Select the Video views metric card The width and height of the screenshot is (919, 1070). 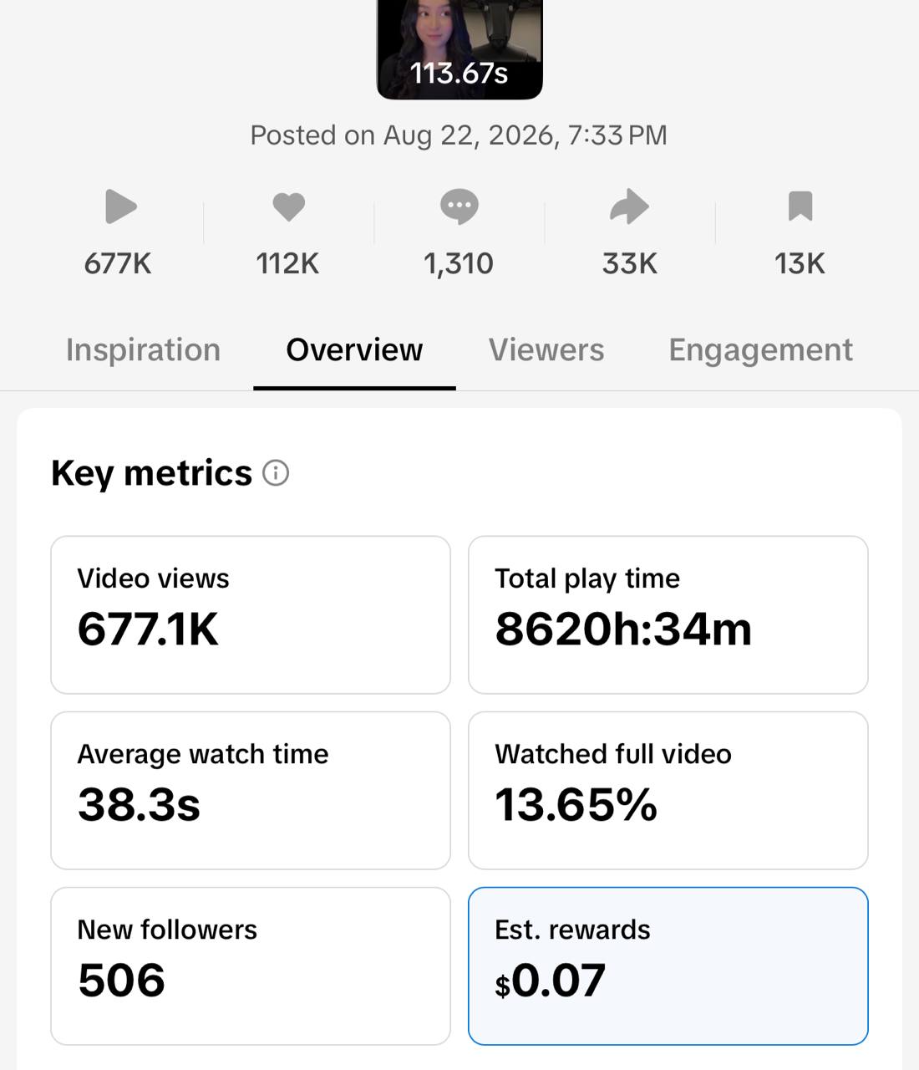251,615
